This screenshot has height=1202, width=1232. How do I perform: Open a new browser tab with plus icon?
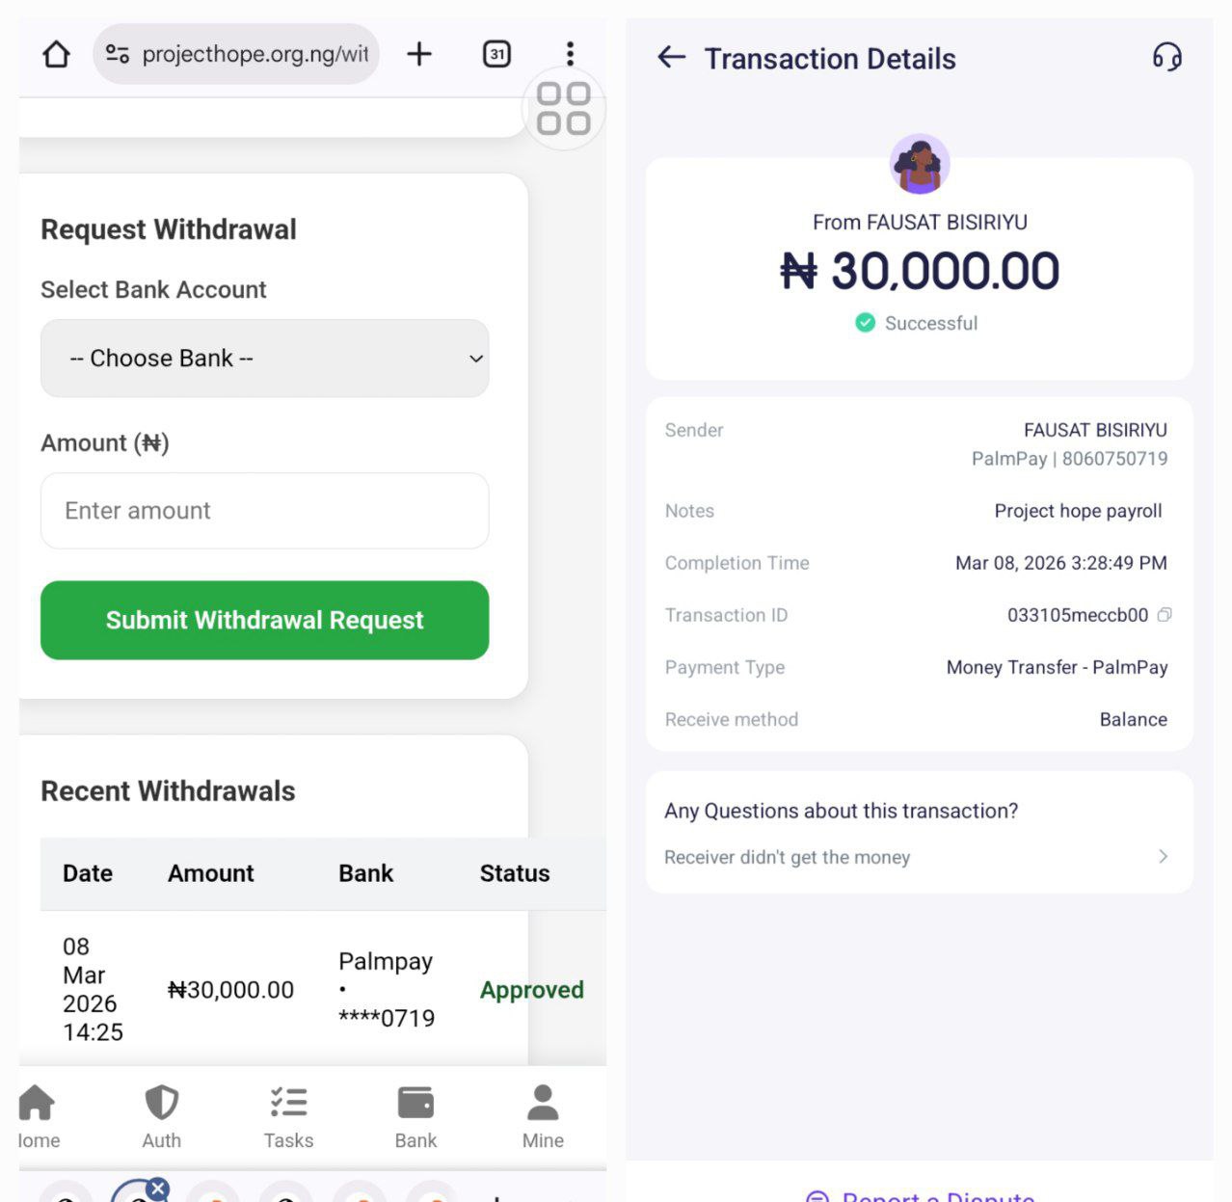coord(419,54)
